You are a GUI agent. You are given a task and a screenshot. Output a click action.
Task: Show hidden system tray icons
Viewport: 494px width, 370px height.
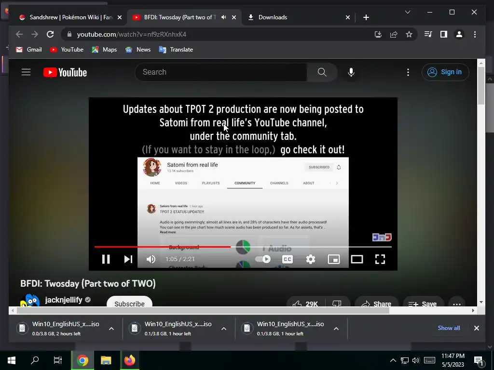[393, 360]
